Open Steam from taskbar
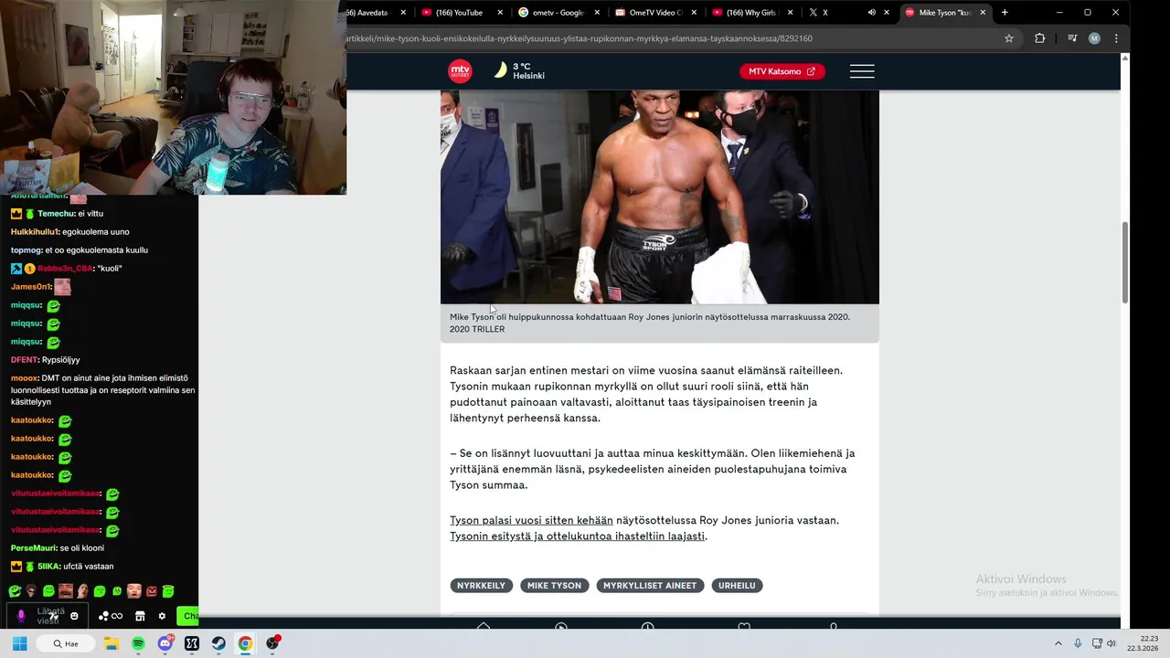This screenshot has width=1170, height=658. (x=218, y=643)
